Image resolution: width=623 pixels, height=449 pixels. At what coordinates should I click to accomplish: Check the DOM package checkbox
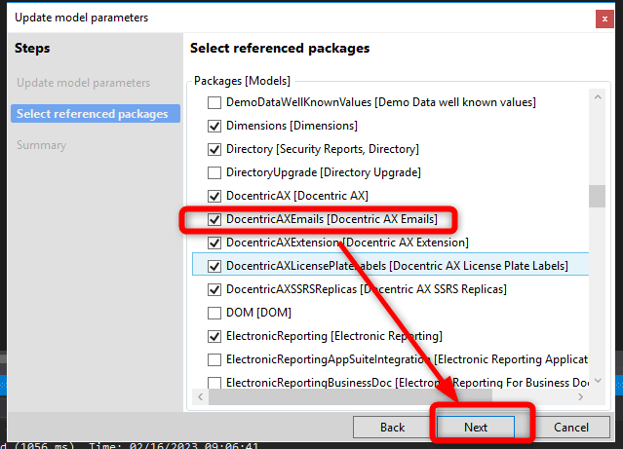[215, 313]
